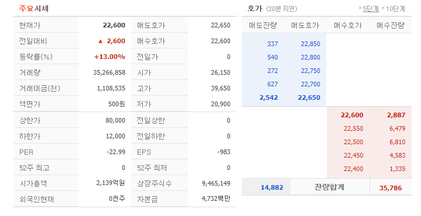This screenshot has height=216, width=421.
Task: Select the bid quantity 1,335
Action: (398, 169)
